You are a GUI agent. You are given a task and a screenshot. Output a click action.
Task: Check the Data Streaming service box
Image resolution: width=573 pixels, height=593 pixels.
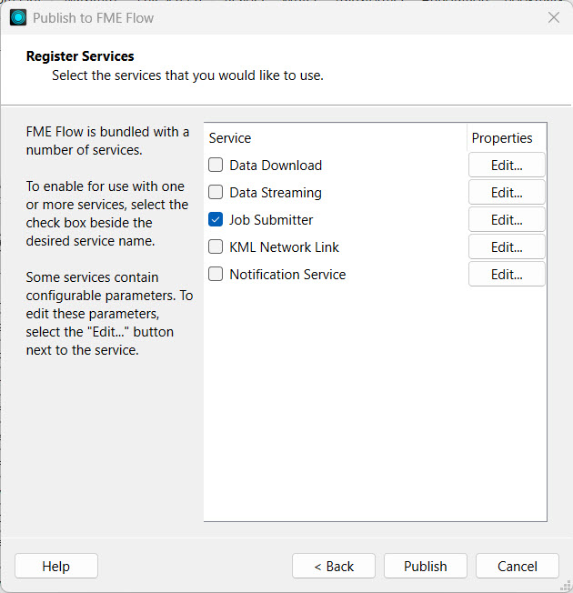click(x=216, y=193)
